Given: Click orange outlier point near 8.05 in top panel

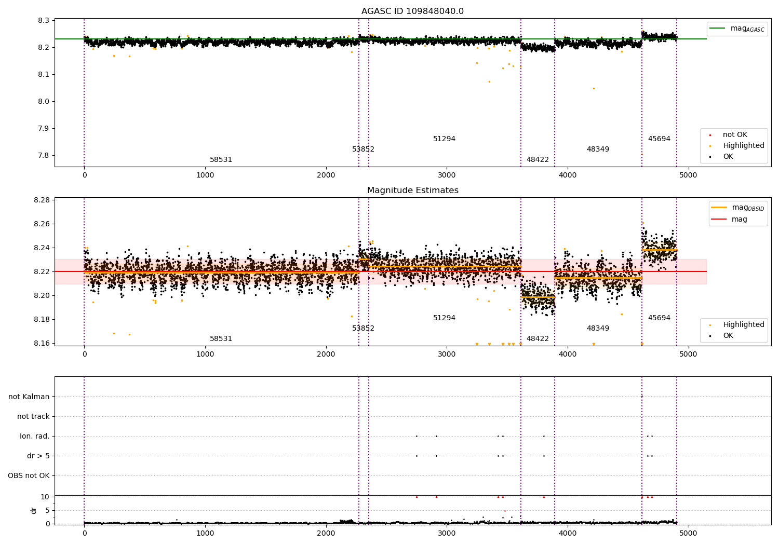Looking at the screenshot, I should click(594, 88).
